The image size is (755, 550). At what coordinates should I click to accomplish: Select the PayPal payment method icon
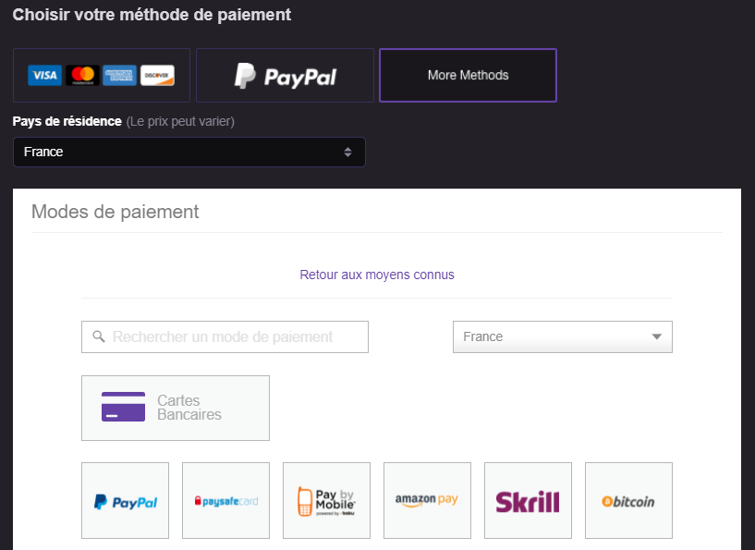point(125,500)
